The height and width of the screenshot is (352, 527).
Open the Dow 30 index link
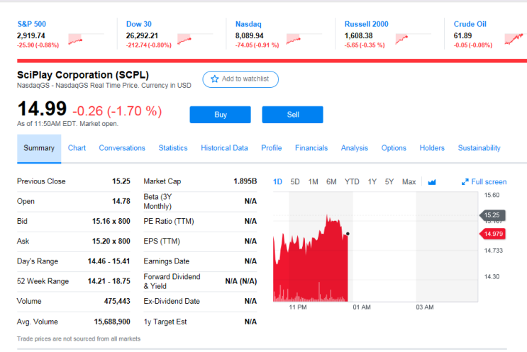coord(139,24)
